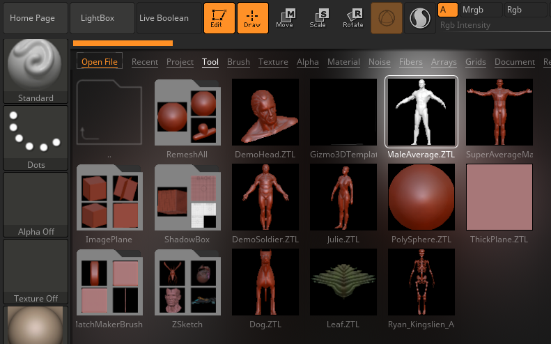Select the Dog.ZTL thumbnail
The width and height of the screenshot is (551, 344).
(x=265, y=282)
